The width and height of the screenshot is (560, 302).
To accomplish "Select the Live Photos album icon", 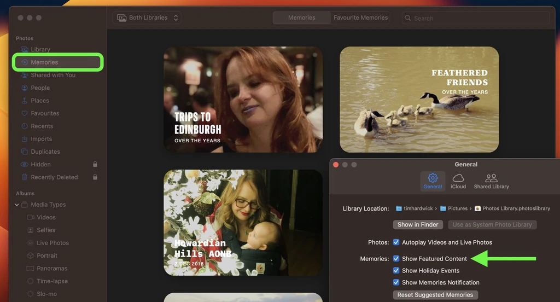I will coord(31,243).
